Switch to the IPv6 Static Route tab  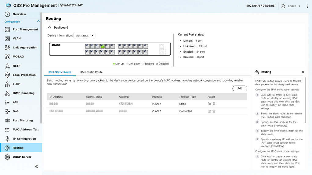(x=91, y=72)
